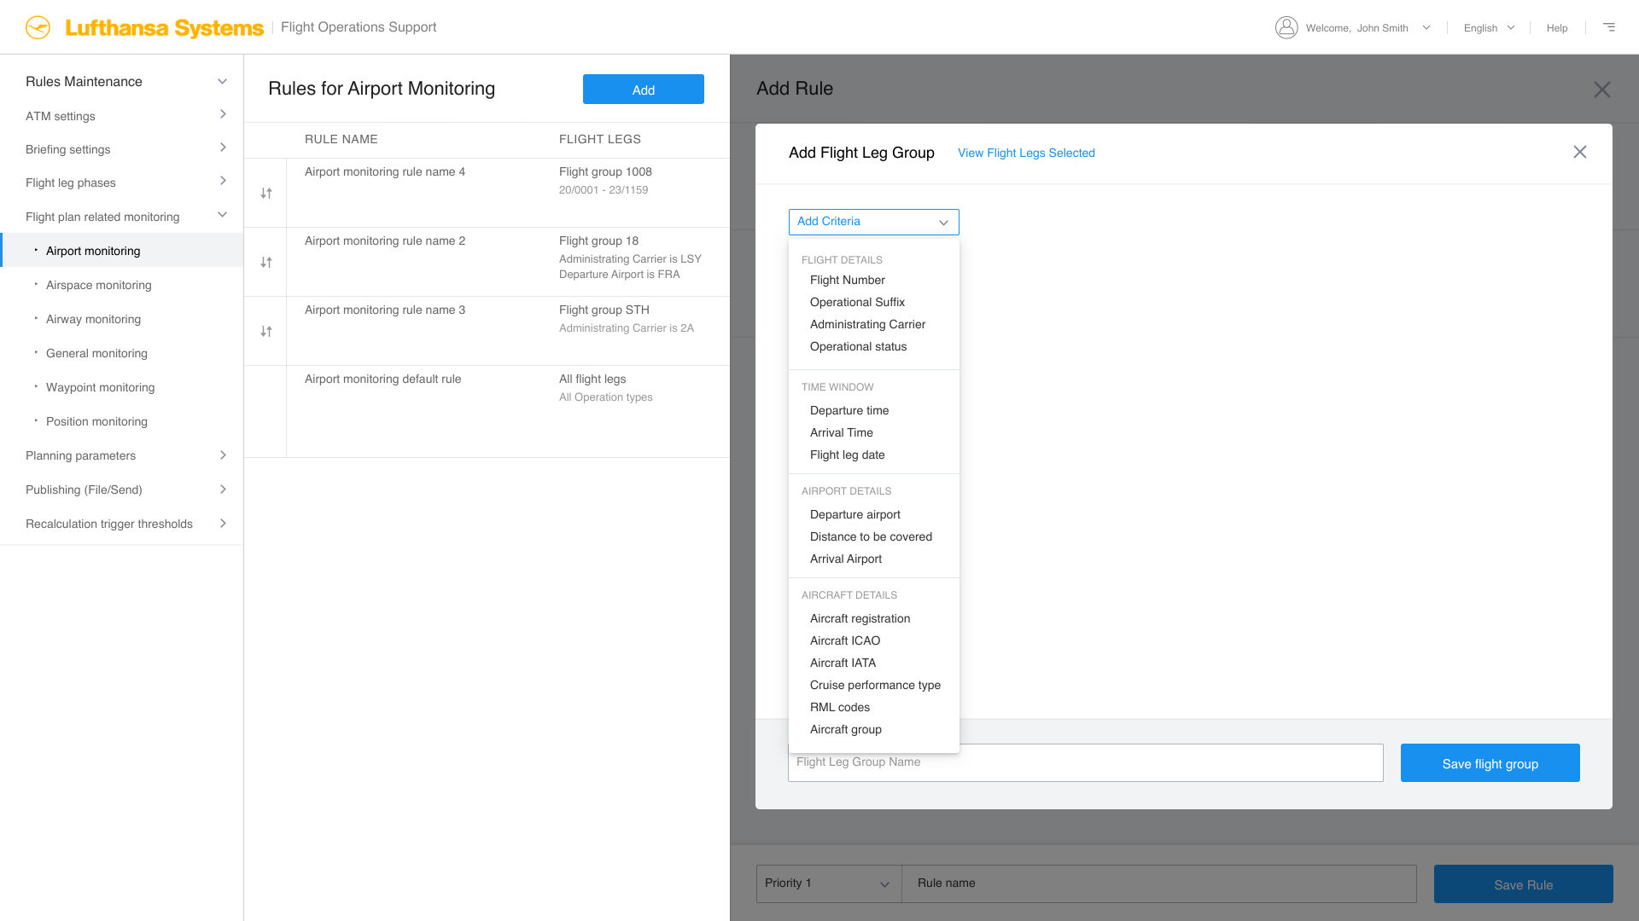Select Airport monitoring default rule row
Screen dimensions: 1639x921
[x=487, y=411]
